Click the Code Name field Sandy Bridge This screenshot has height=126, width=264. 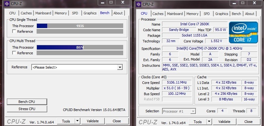click(x=179, y=30)
